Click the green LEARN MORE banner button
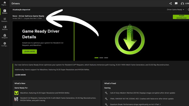The image size is (189, 106). pyautogui.click(x=30, y=51)
